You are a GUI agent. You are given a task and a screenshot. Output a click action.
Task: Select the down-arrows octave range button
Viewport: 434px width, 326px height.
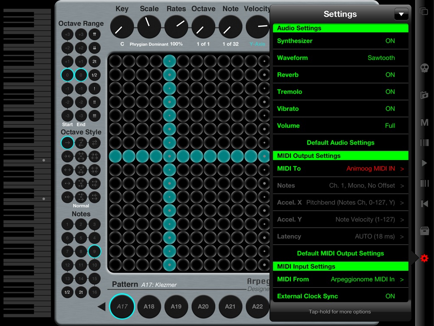click(x=94, y=48)
